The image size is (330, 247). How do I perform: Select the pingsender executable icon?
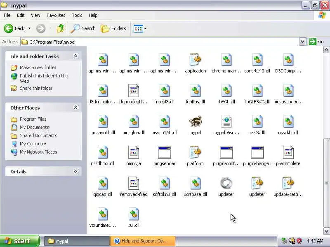click(164, 152)
